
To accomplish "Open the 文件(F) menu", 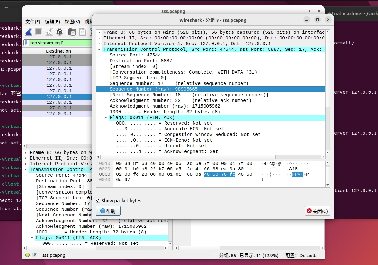I will click(32, 22).
